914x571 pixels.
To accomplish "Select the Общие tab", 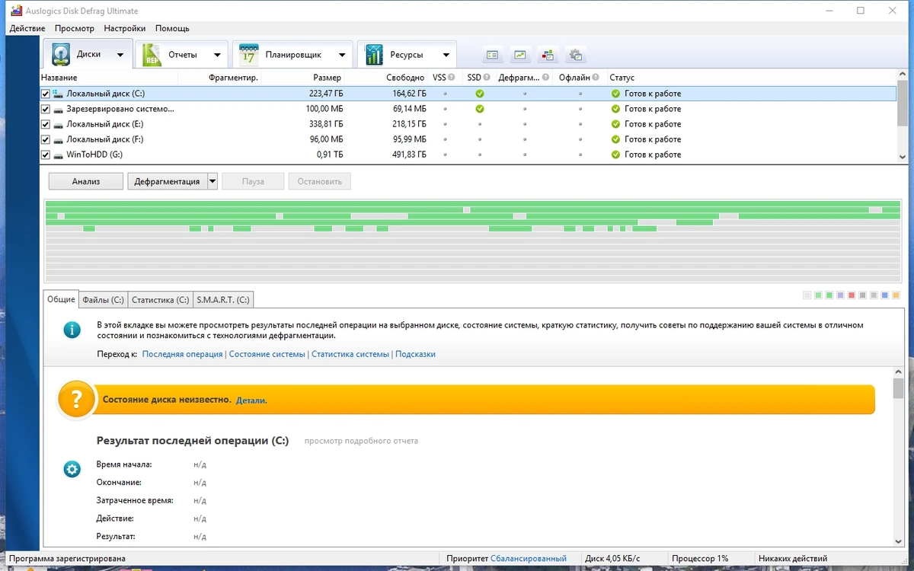I will pyautogui.click(x=61, y=299).
